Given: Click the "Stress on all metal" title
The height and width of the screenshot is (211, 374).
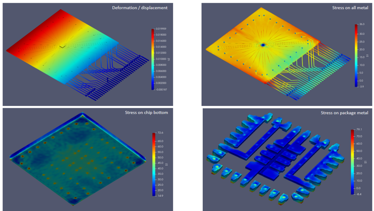Looking at the screenshot, I should 350,8.
